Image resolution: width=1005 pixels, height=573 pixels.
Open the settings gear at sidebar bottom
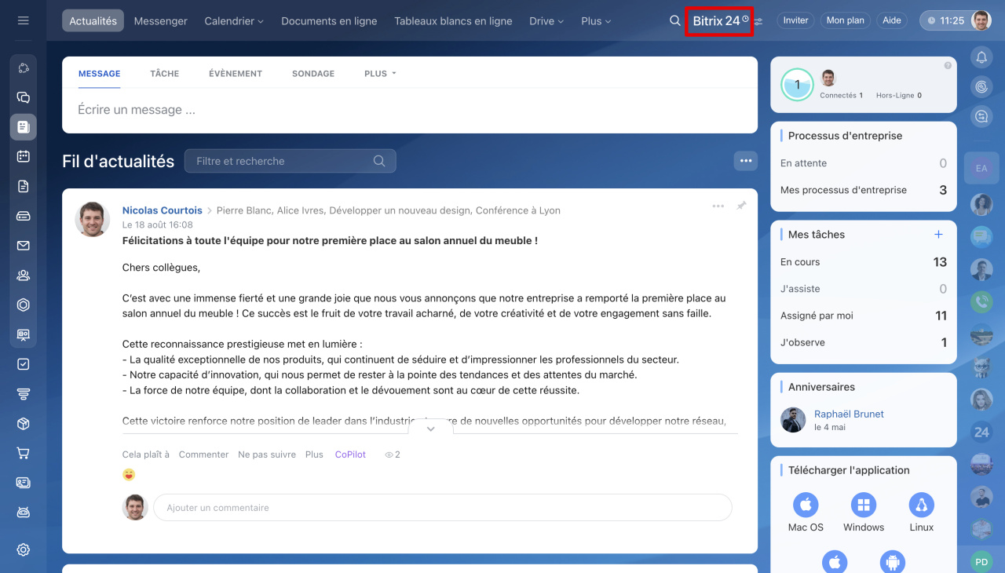pyautogui.click(x=23, y=549)
